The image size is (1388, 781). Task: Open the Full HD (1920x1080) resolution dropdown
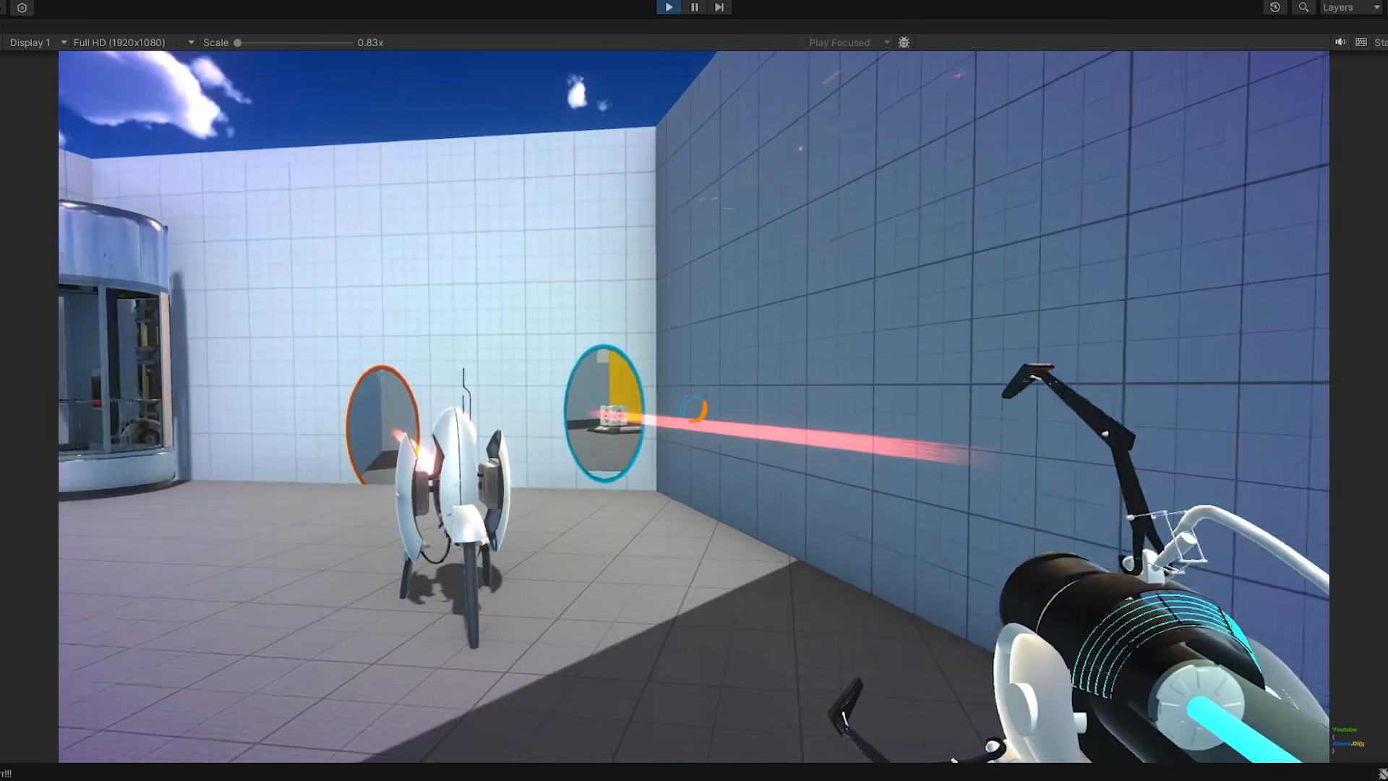(134, 43)
